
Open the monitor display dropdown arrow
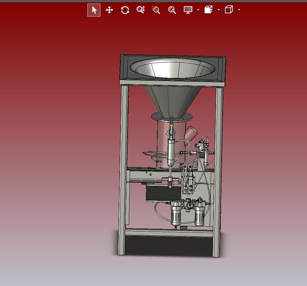pyautogui.click(x=198, y=10)
